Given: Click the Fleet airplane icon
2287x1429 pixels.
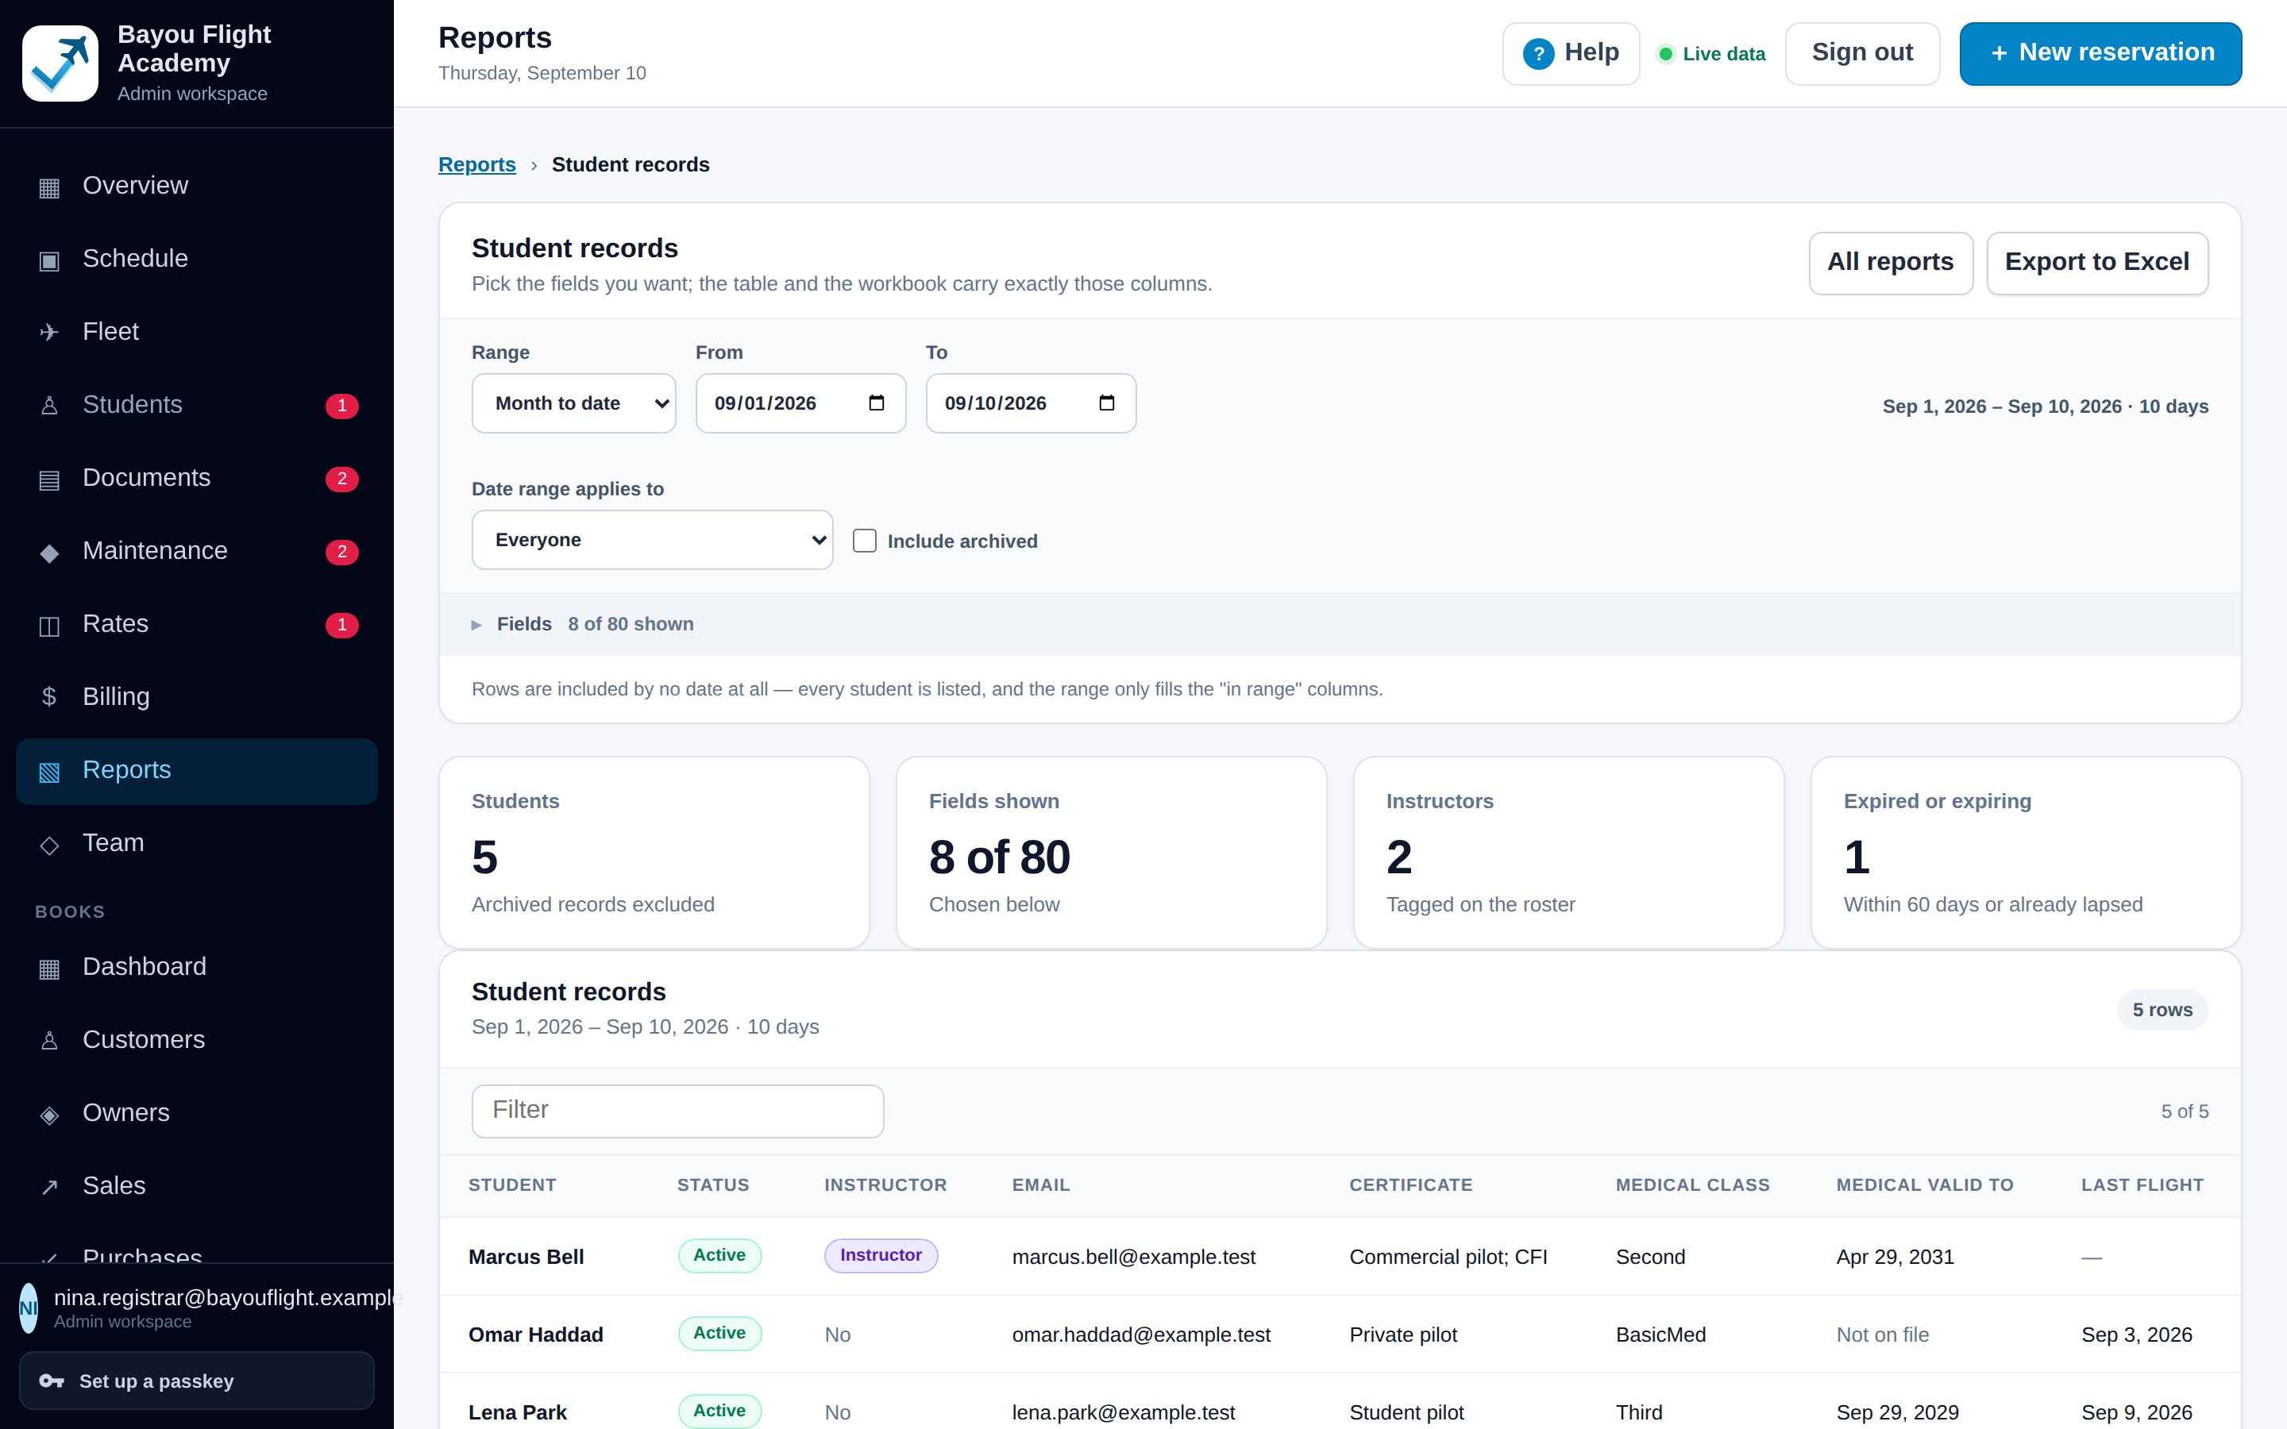Looking at the screenshot, I should click(x=49, y=333).
